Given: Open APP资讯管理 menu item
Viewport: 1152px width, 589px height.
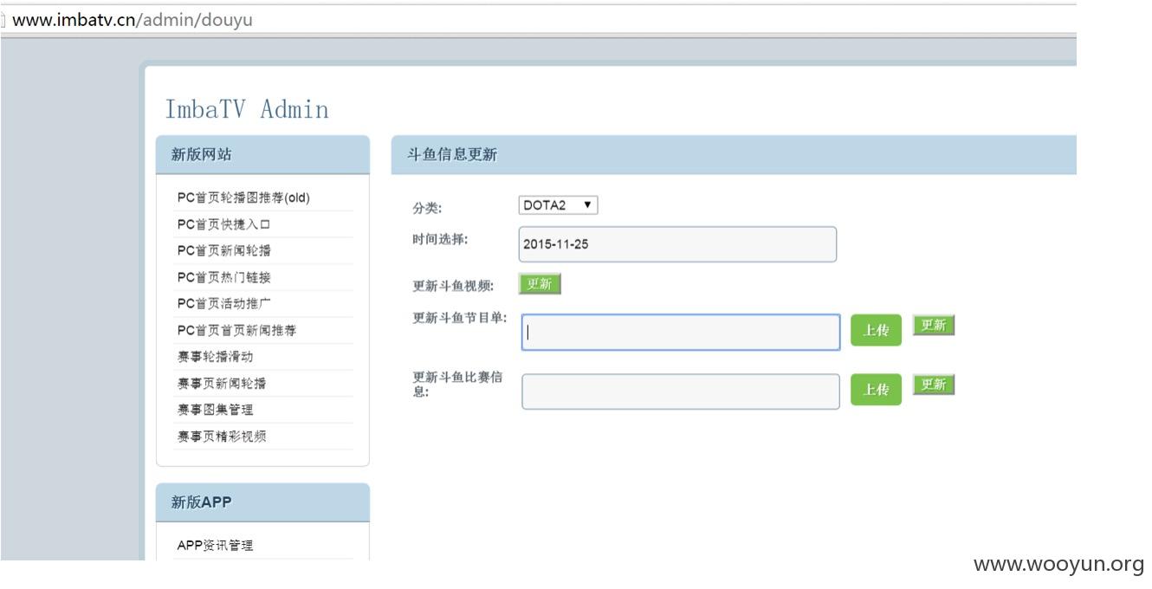Looking at the screenshot, I should (215, 546).
